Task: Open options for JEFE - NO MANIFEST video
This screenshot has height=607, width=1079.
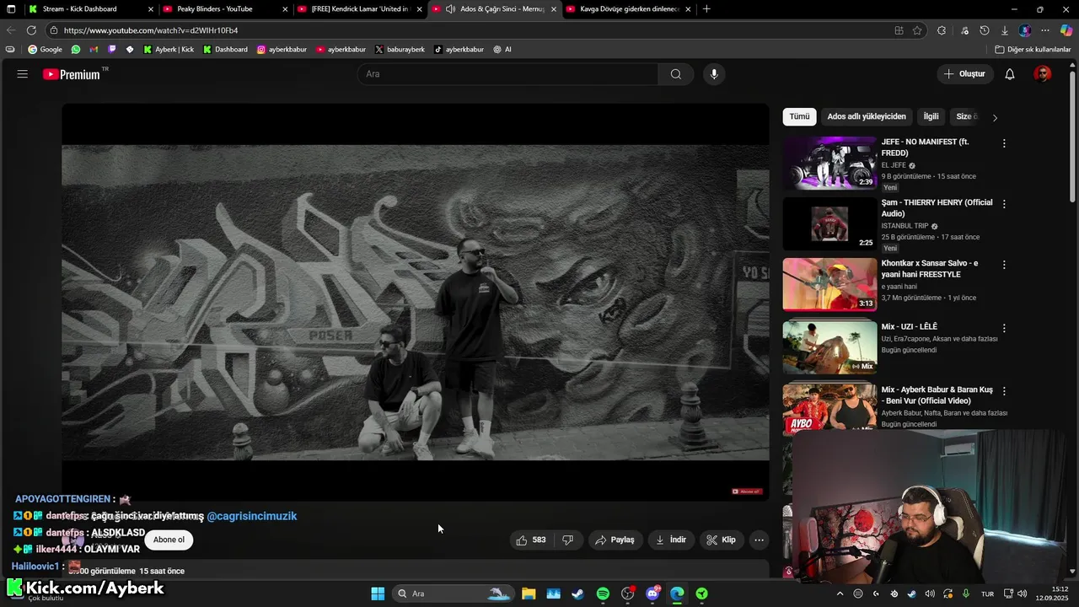Action: 1004,143
